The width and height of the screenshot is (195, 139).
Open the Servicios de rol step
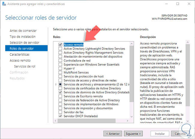tap(25, 66)
